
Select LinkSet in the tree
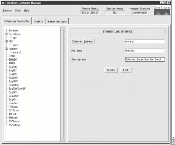13,103
